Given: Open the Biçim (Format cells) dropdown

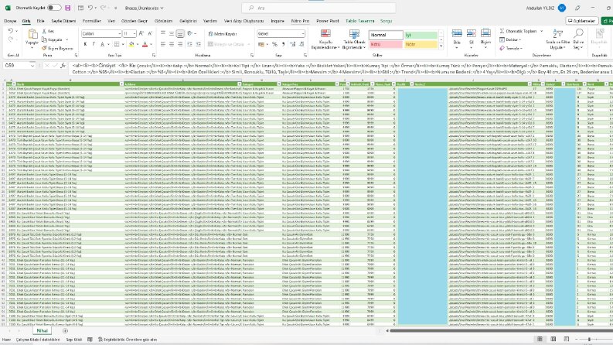Looking at the screenshot, I should [x=485, y=39].
